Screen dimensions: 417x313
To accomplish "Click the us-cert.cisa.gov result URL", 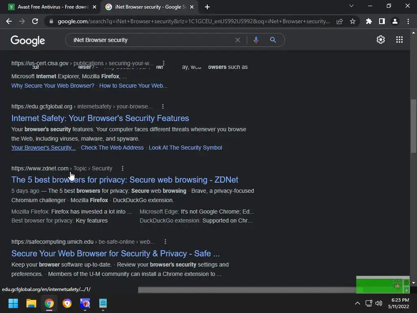I will (x=82, y=63).
